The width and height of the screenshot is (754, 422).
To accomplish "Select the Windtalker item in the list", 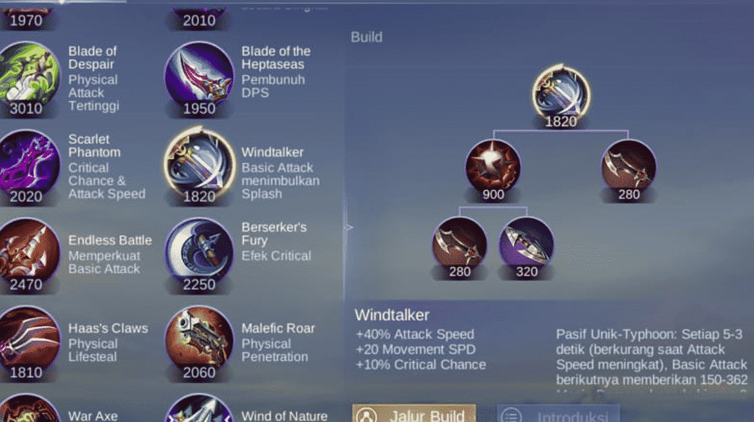I will (x=198, y=165).
